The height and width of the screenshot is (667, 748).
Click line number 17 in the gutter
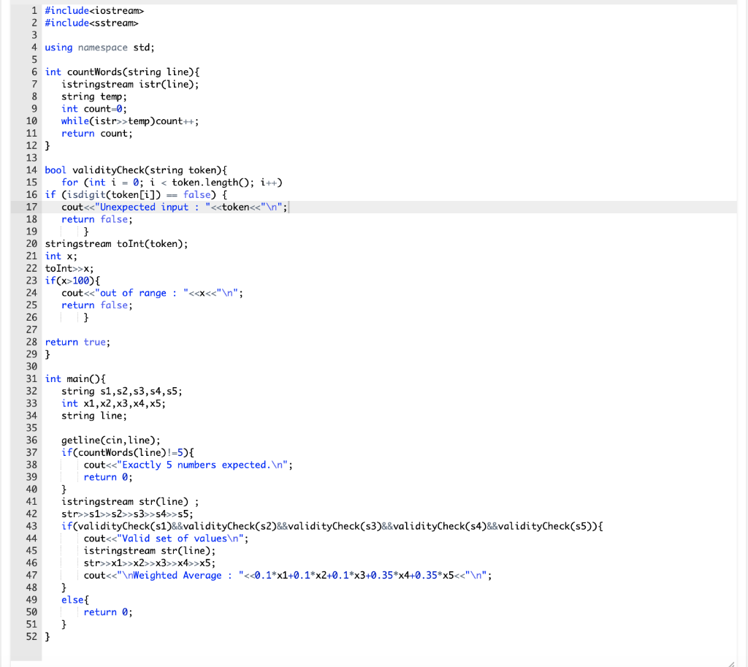31,207
